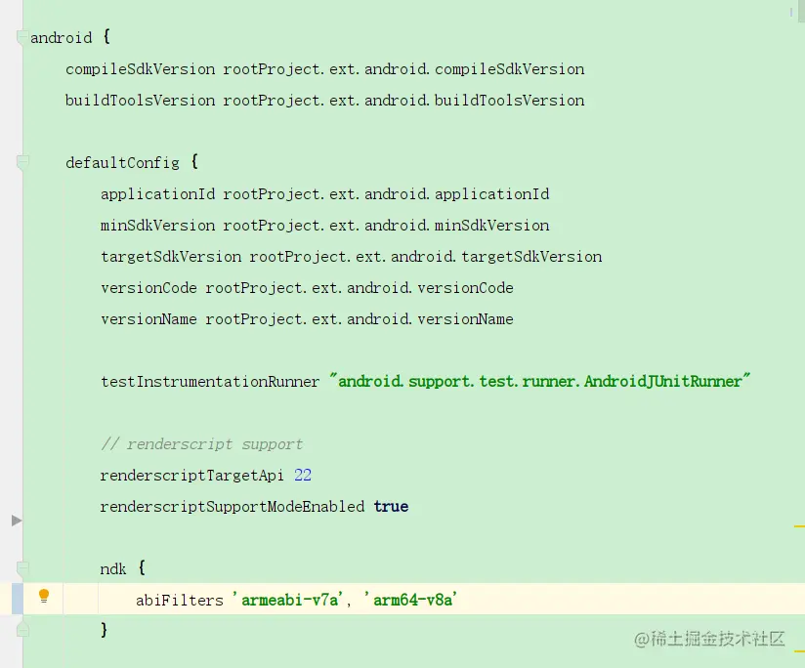Viewport: 805px width, 668px height.
Task: Click the compileSdkVersion keyword
Action: 140,69
